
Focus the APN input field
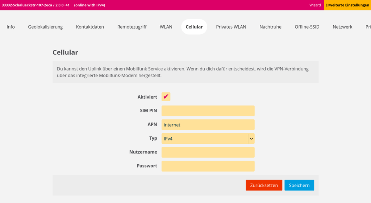click(208, 125)
